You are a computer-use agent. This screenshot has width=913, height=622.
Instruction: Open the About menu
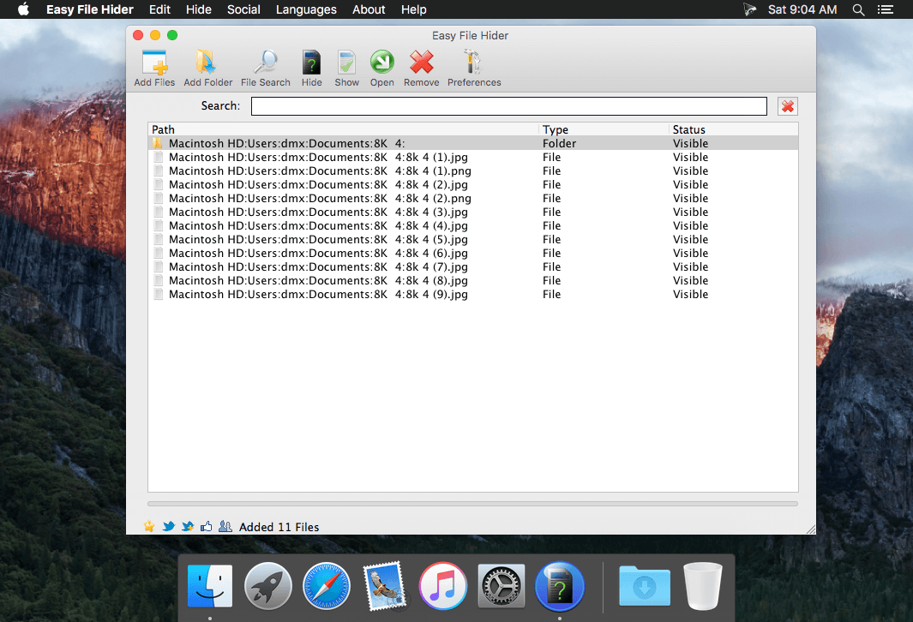coord(369,9)
